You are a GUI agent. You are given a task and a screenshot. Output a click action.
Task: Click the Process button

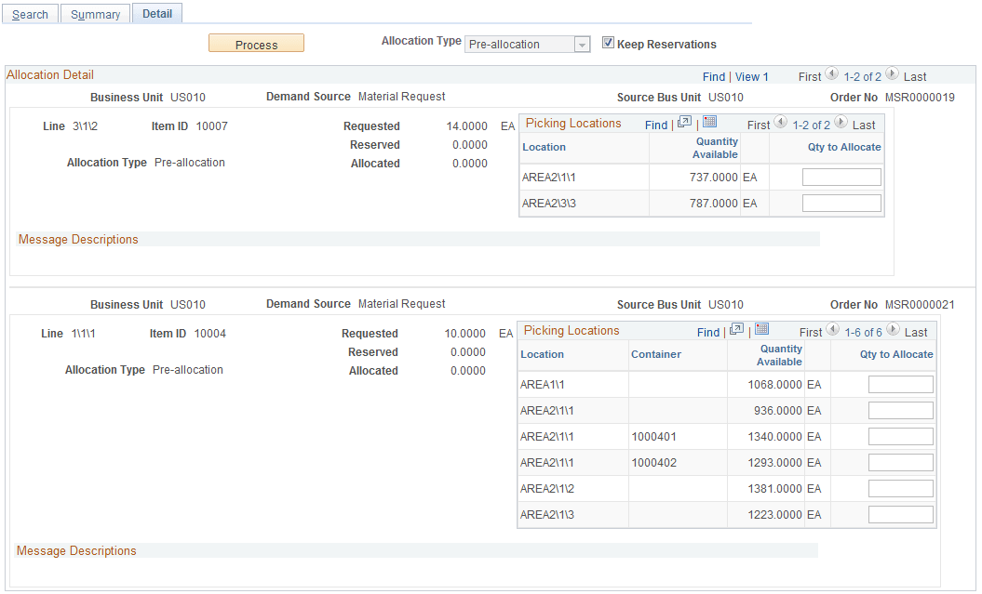[x=256, y=43]
